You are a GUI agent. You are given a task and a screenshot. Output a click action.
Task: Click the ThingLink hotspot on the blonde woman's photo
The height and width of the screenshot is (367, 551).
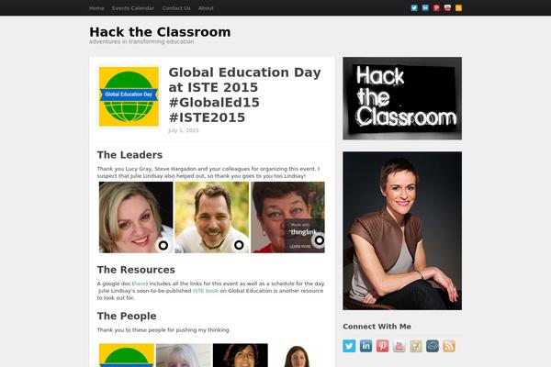tap(163, 245)
